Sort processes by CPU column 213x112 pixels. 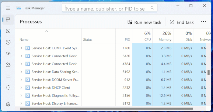point(142,36)
